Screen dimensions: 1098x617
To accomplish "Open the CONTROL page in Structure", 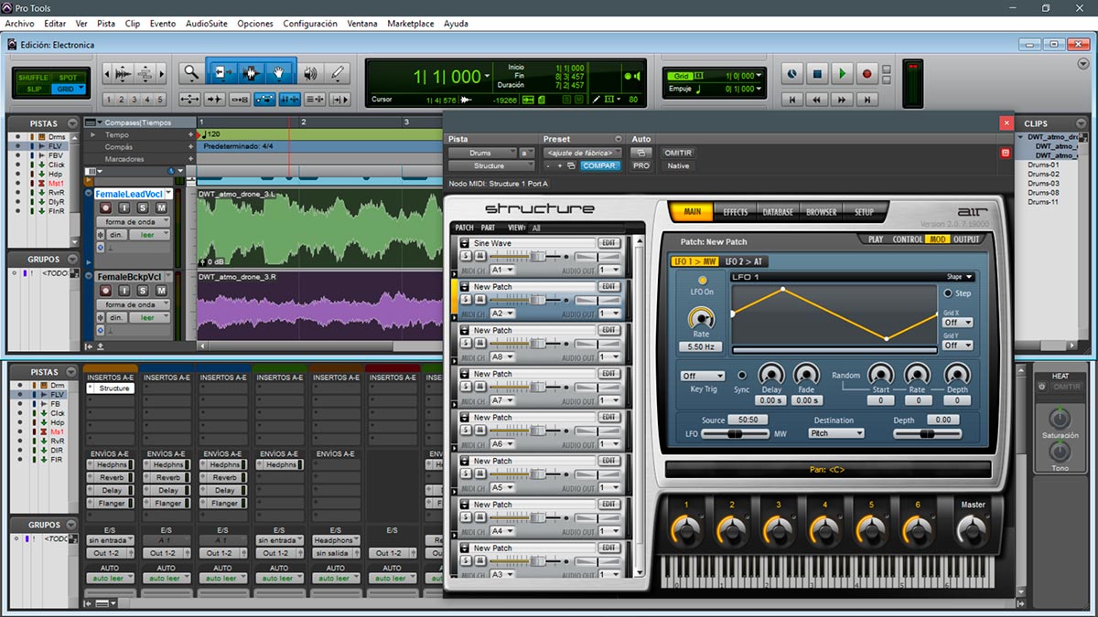I will [908, 239].
